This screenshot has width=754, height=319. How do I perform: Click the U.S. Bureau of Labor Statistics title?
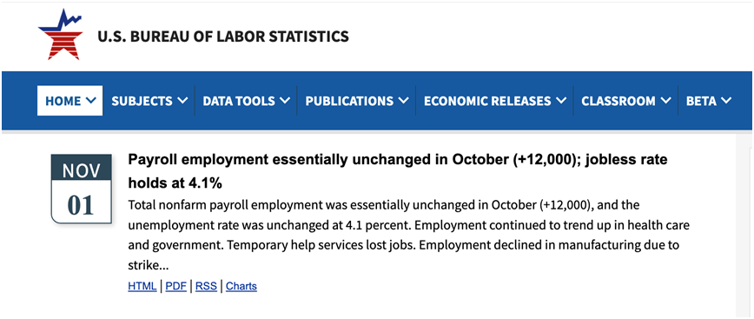point(223,37)
